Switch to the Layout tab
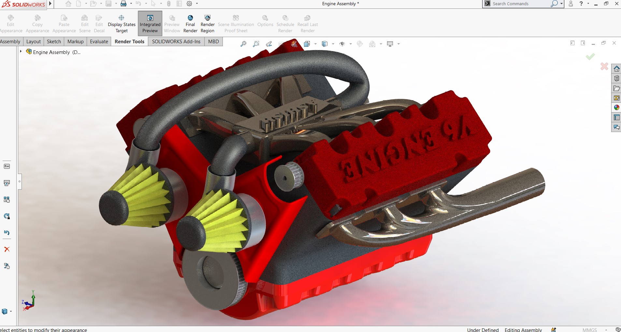Viewport: 621px width, 332px height. coord(34,42)
